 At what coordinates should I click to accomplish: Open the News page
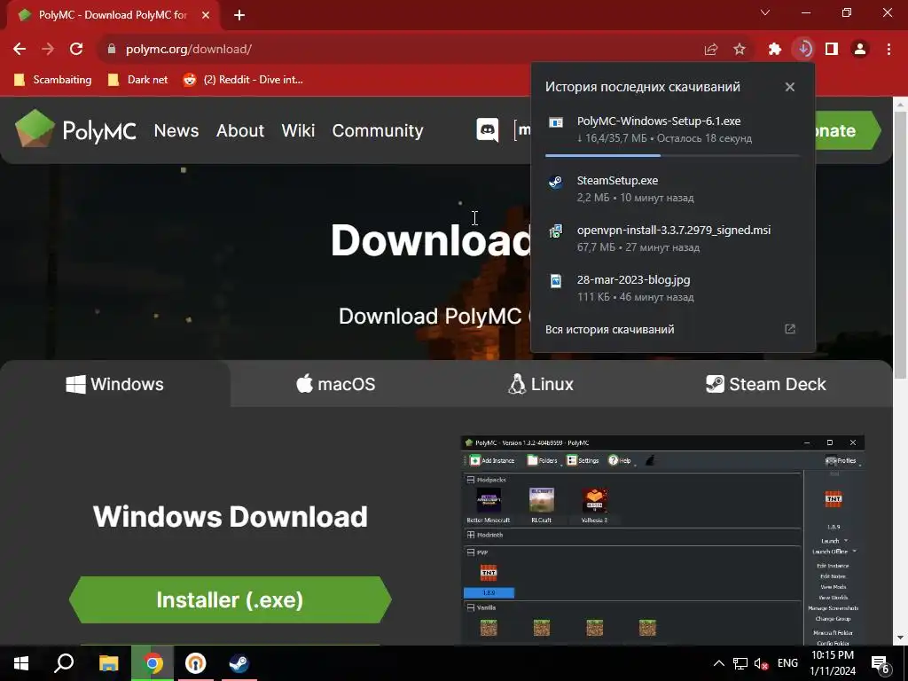[176, 130]
